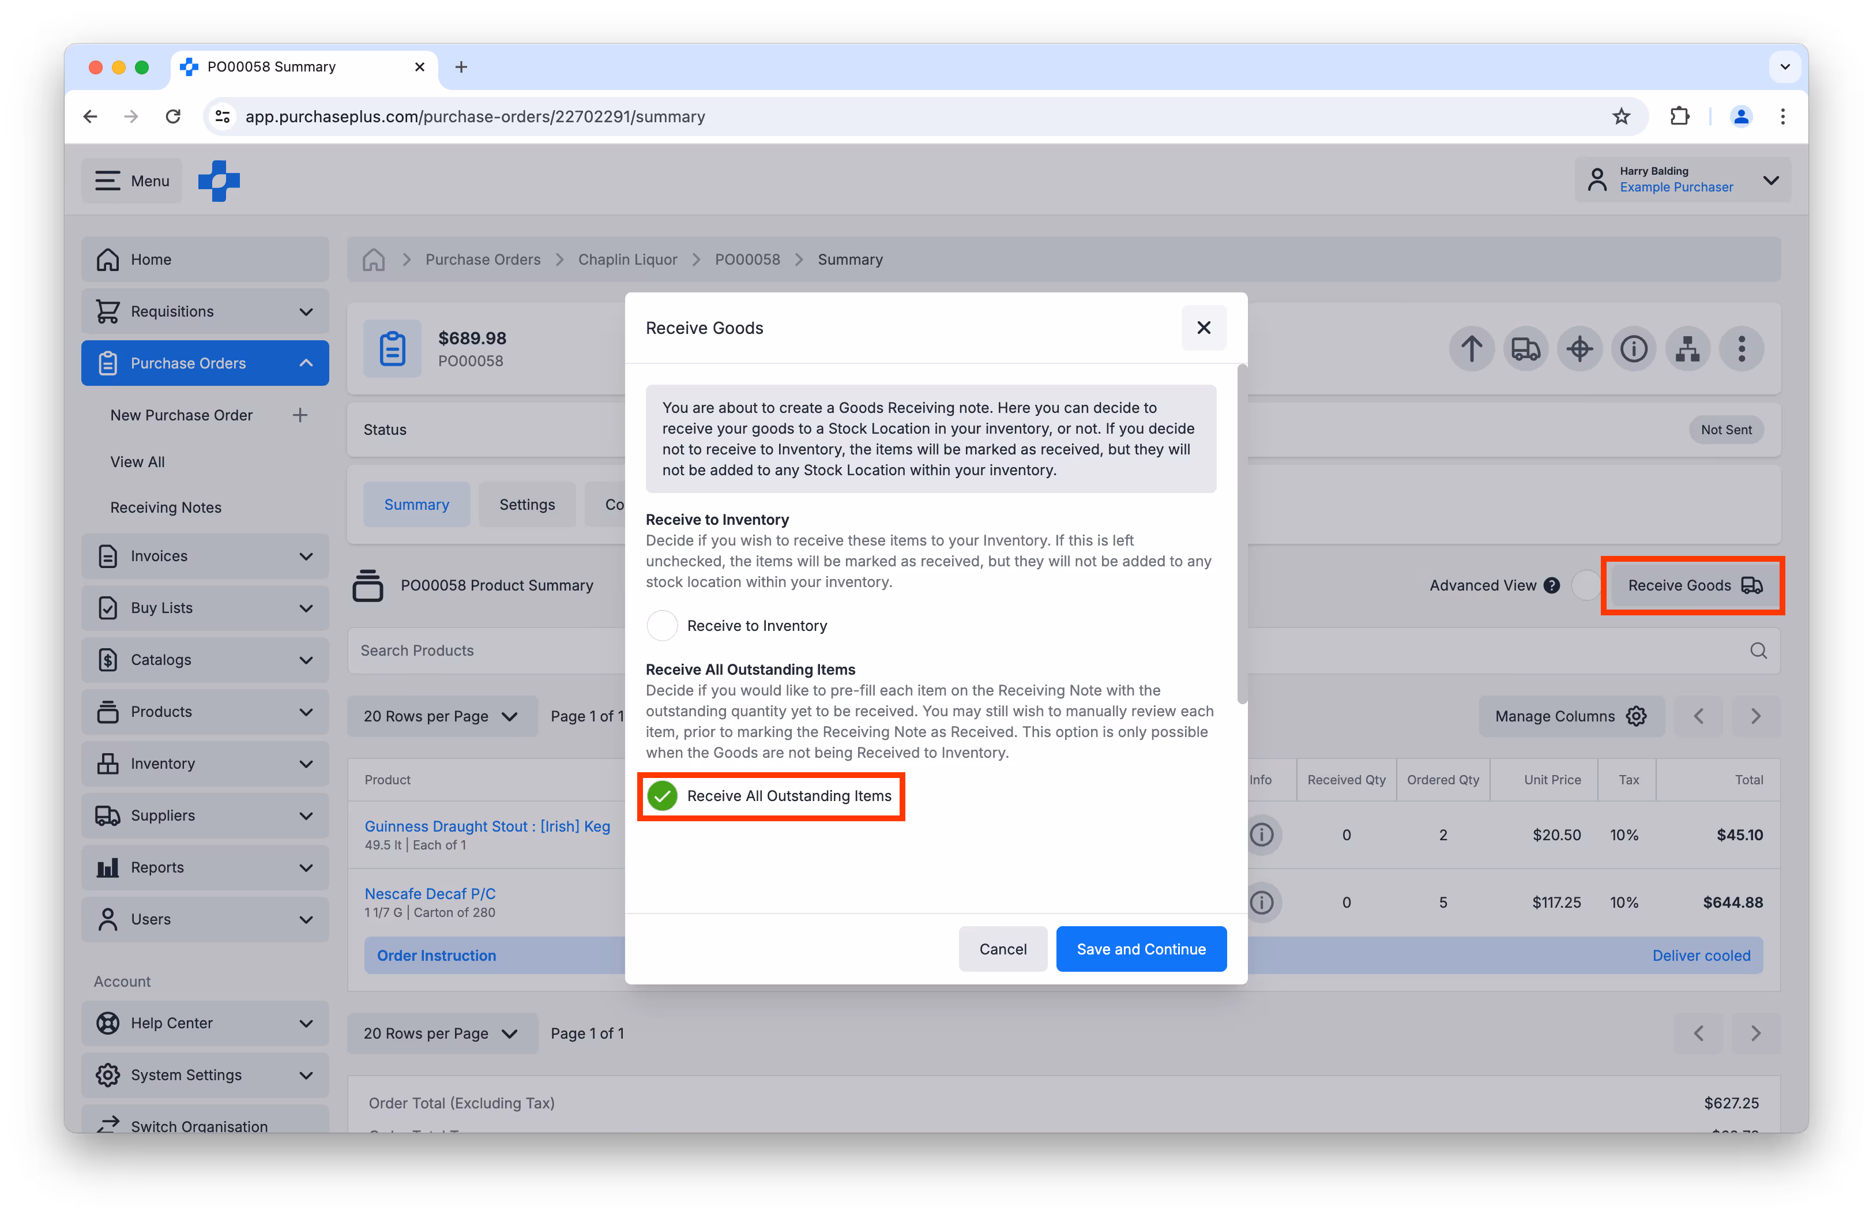Uncheck Receive All Outstanding Items
The height and width of the screenshot is (1218, 1873).
(x=663, y=795)
